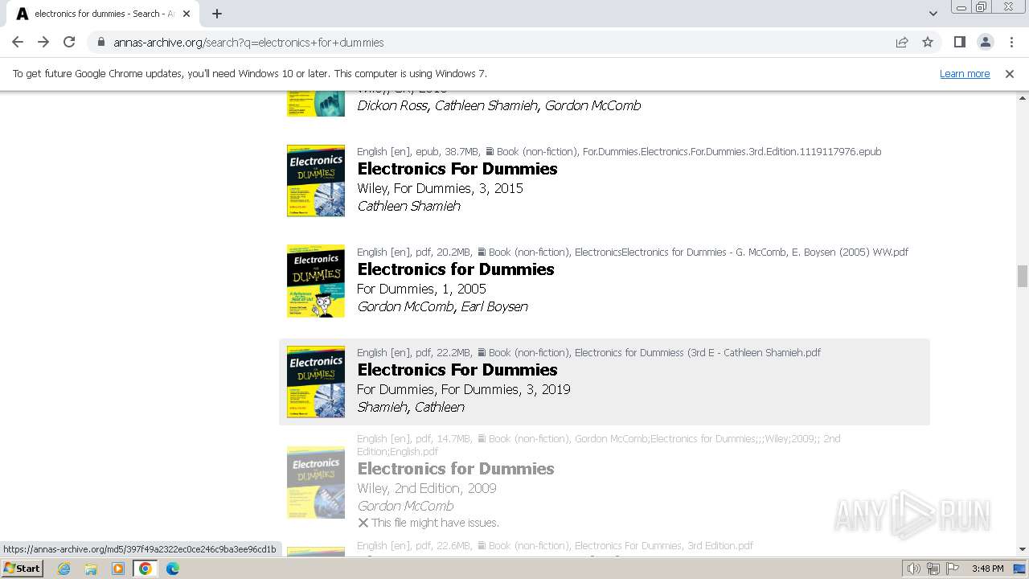Click author line Dickon Ross, Cathleen Shamieh
This screenshot has height=579, width=1029.
(498, 105)
